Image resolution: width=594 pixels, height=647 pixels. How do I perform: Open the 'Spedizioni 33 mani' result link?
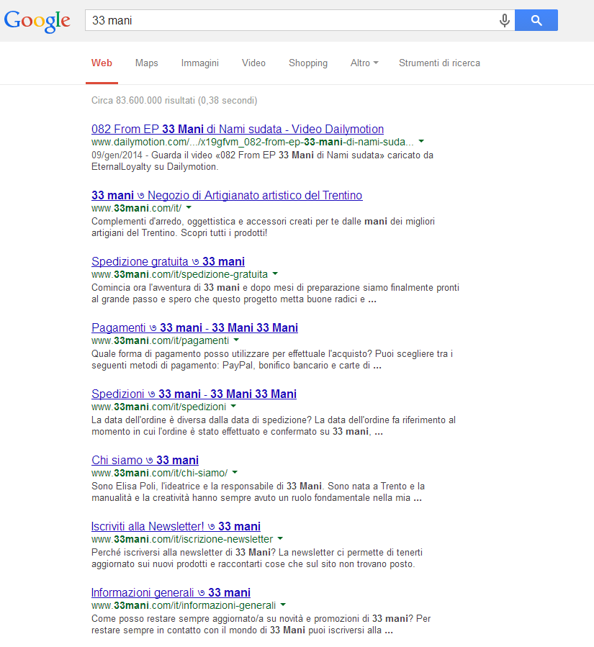[x=194, y=394]
